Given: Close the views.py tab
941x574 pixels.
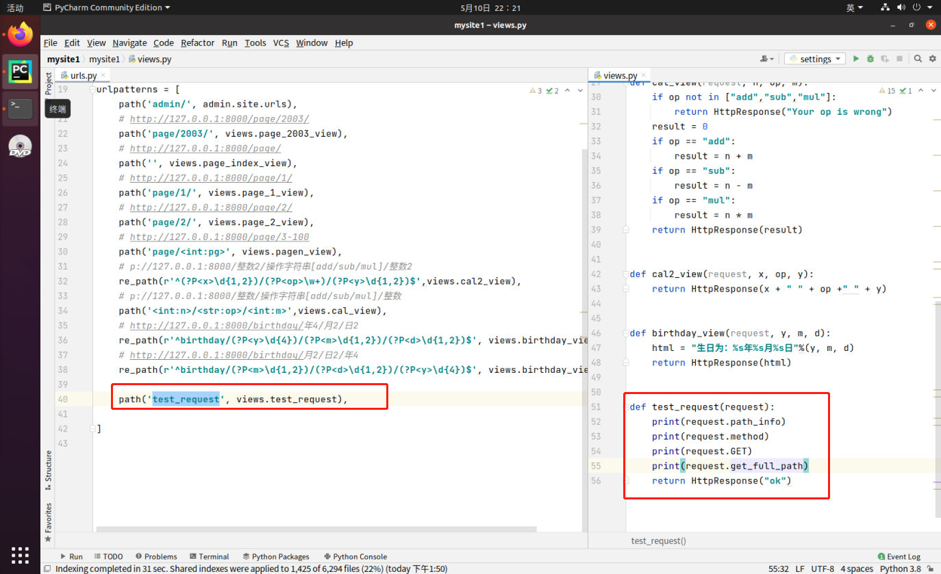Looking at the screenshot, I should pos(643,76).
